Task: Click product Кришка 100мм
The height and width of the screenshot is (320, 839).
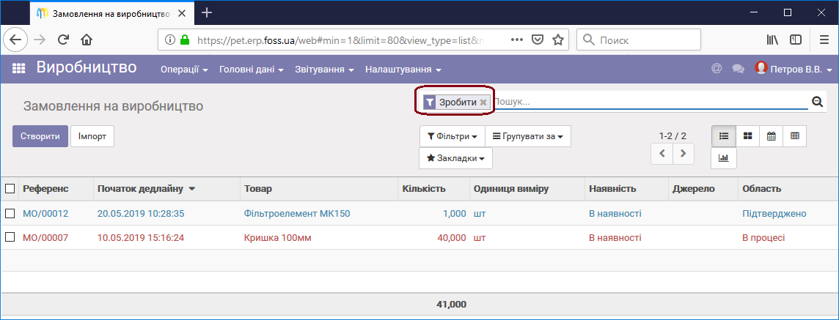Action: pyautogui.click(x=278, y=237)
